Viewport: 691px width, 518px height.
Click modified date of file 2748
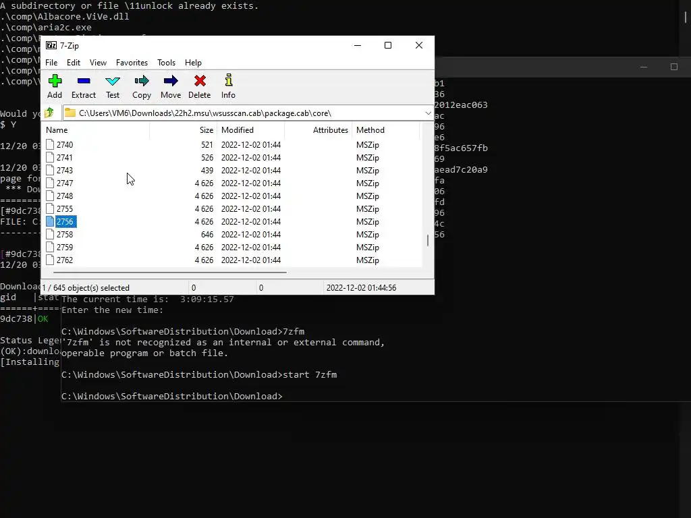251,196
